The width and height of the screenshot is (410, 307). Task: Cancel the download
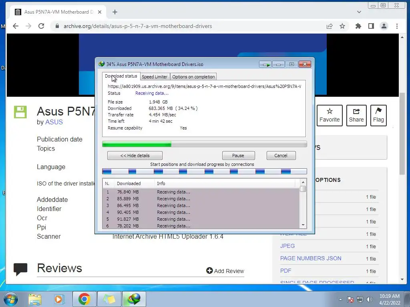[281, 155]
